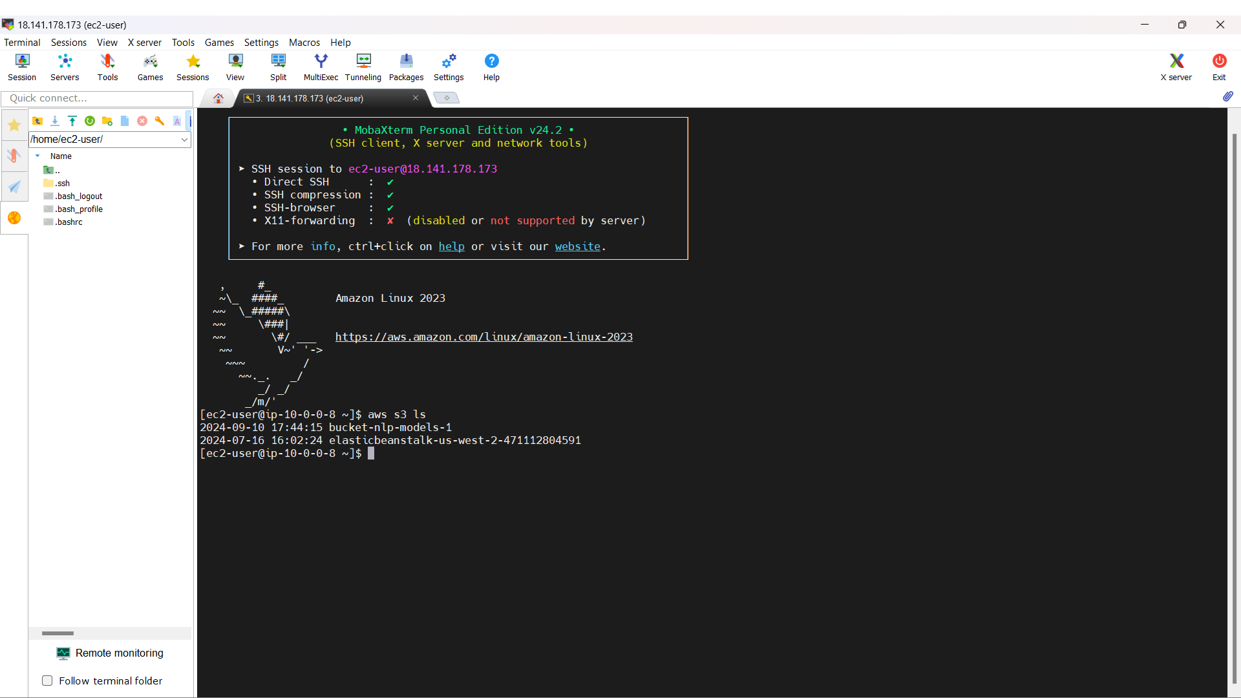The image size is (1241, 698).
Task: Create a new file with blue page icon
Action: (125, 121)
